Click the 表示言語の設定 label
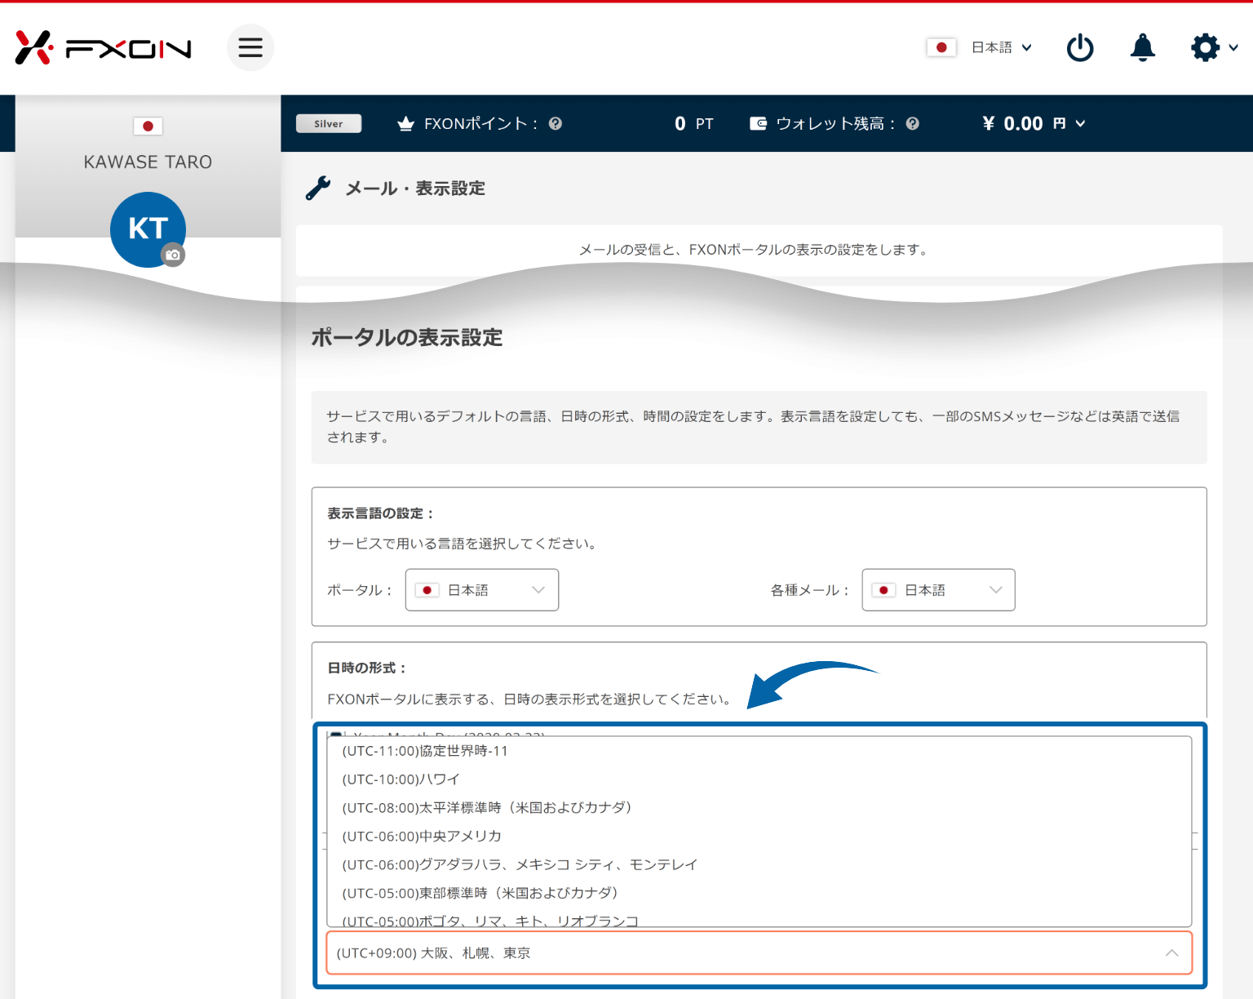The width and height of the screenshot is (1253, 999). coord(381,513)
